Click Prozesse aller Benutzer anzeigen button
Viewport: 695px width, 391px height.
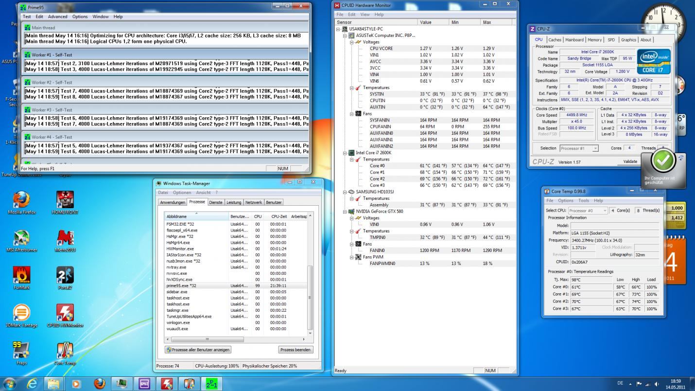(198, 350)
